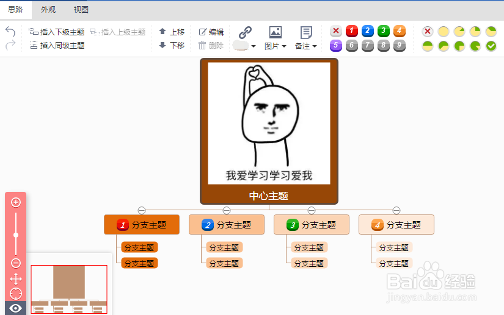Activate the pan move-arrows tool
Screen dimensions: 504x315
click(16, 279)
